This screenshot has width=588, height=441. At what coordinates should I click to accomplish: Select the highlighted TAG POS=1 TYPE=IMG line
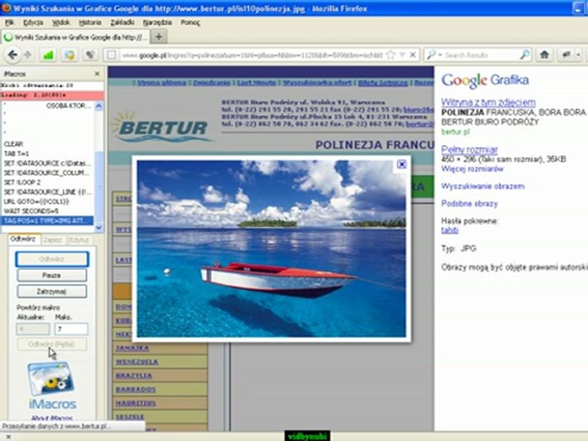(x=48, y=221)
